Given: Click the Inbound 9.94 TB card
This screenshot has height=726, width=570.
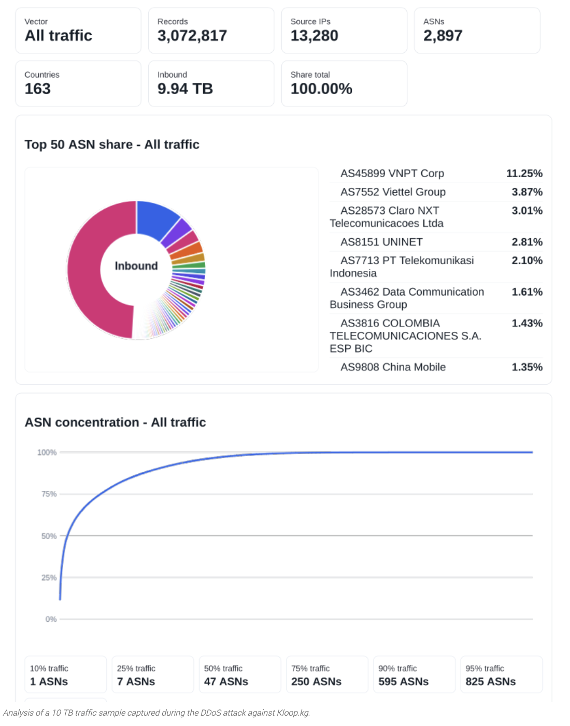Looking at the screenshot, I should pyautogui.click(x=211, y=84).
